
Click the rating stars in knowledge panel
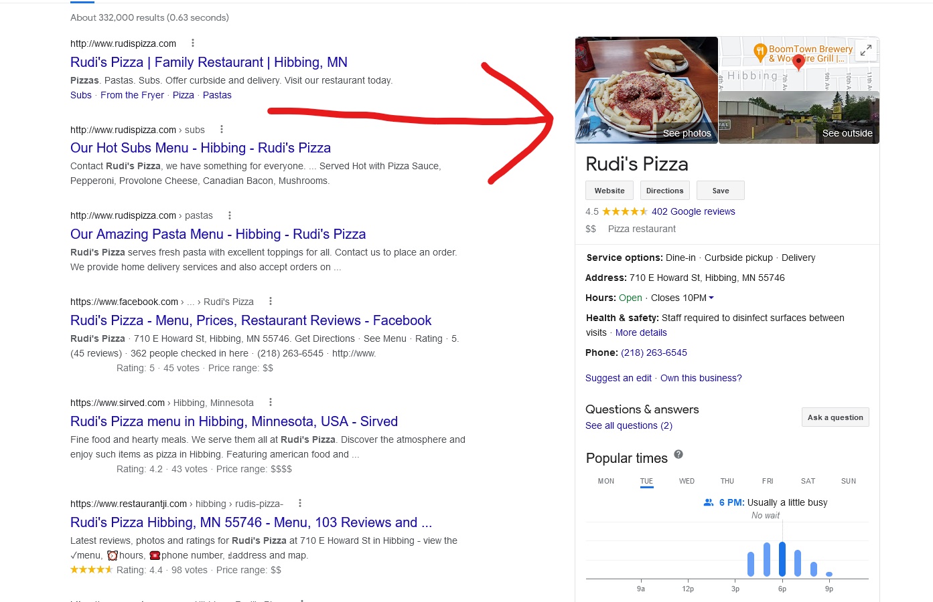pyautogui.click(x=625, y=211)
